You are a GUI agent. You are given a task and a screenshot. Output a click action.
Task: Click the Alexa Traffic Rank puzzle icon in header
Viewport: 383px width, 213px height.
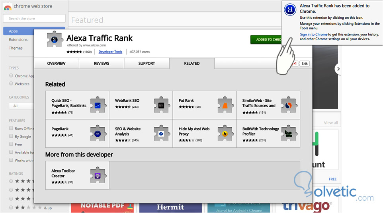pyautogui.click(x=55, y=39)
